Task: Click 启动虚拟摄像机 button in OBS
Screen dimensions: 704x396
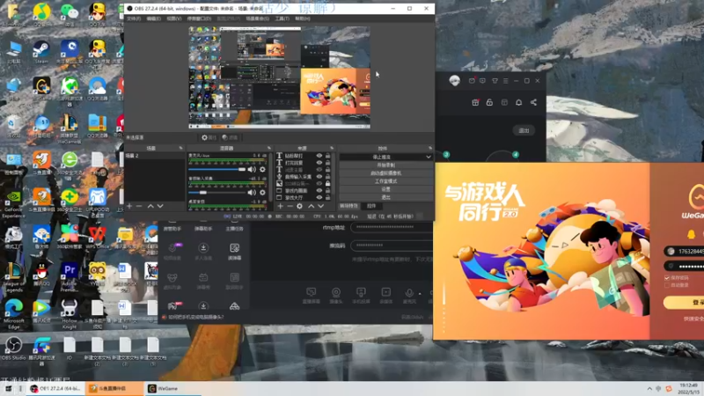Action: (x=386, y=172)
